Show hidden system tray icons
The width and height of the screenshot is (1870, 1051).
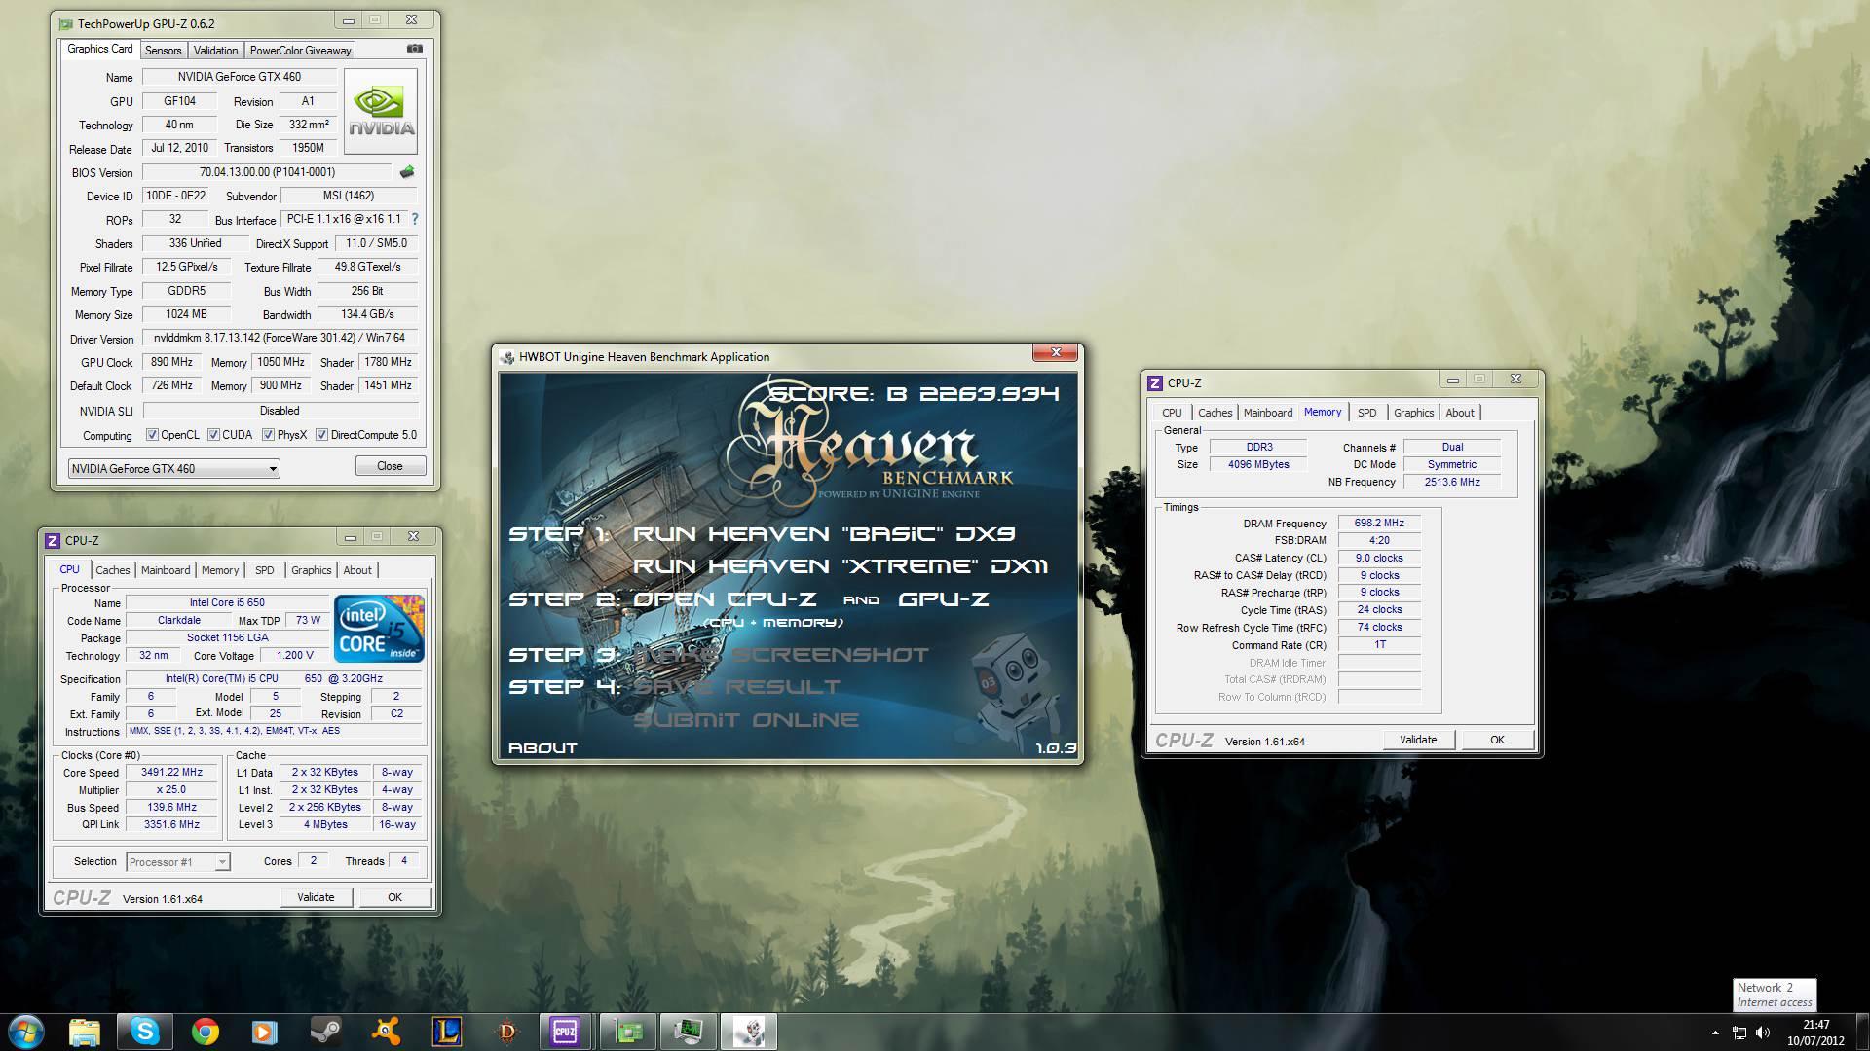[x=1715, y=1033]
